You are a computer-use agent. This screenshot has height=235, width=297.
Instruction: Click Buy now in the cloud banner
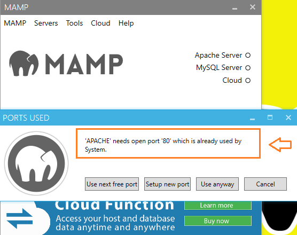pos(218,221)
